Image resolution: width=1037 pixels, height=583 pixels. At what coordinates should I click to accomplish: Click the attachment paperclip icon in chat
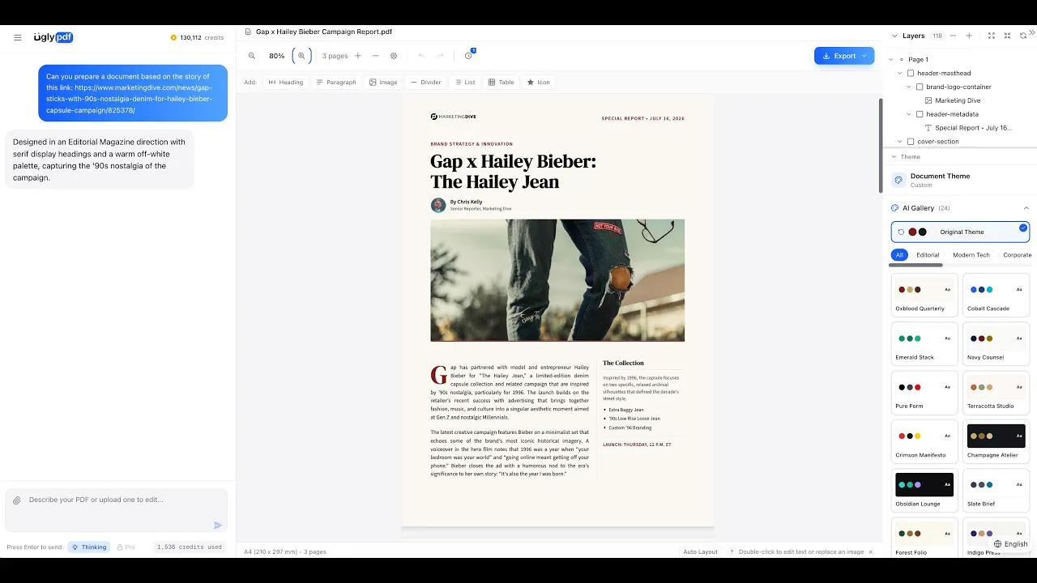[x=16, y=501]
